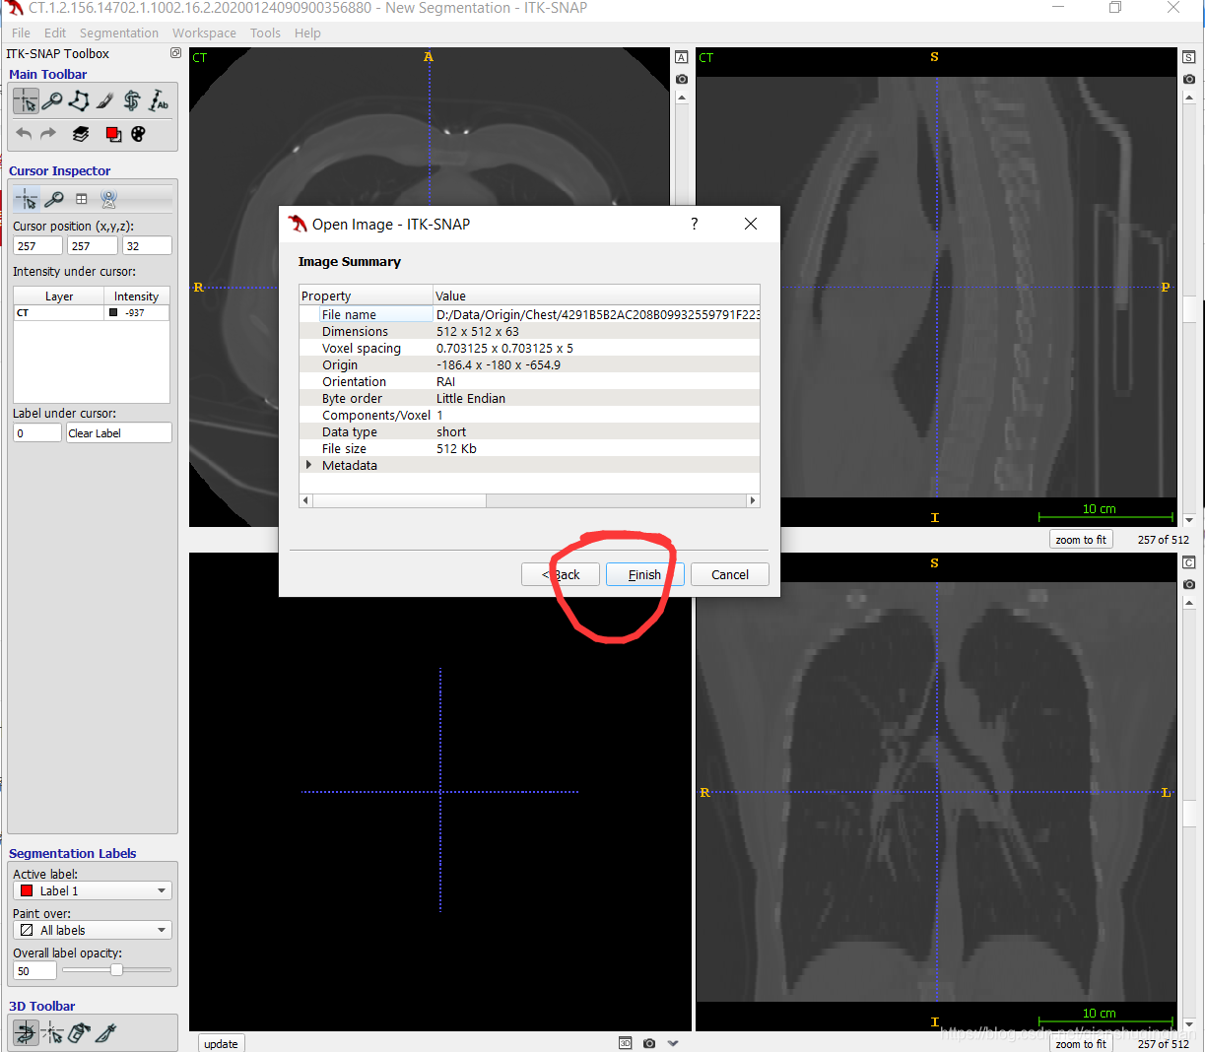Select the Zoom/Pan tool in Main Toolbar
This screenshot has height=1052, width=1205.
(52, 100)
